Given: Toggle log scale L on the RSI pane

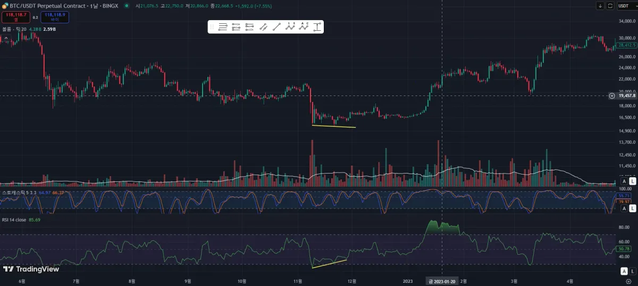Looking at the screenshot, I should [x=633, y=272].
